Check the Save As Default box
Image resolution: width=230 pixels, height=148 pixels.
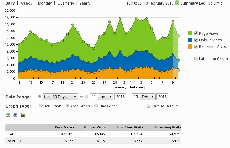[149, 106]
